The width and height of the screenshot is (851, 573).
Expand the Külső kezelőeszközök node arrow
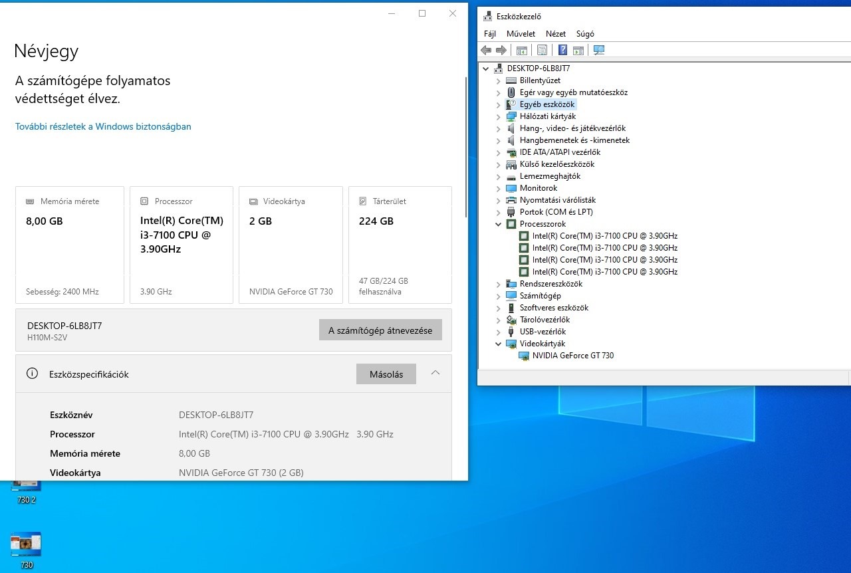pyautogui.click(x=499, y=164)
